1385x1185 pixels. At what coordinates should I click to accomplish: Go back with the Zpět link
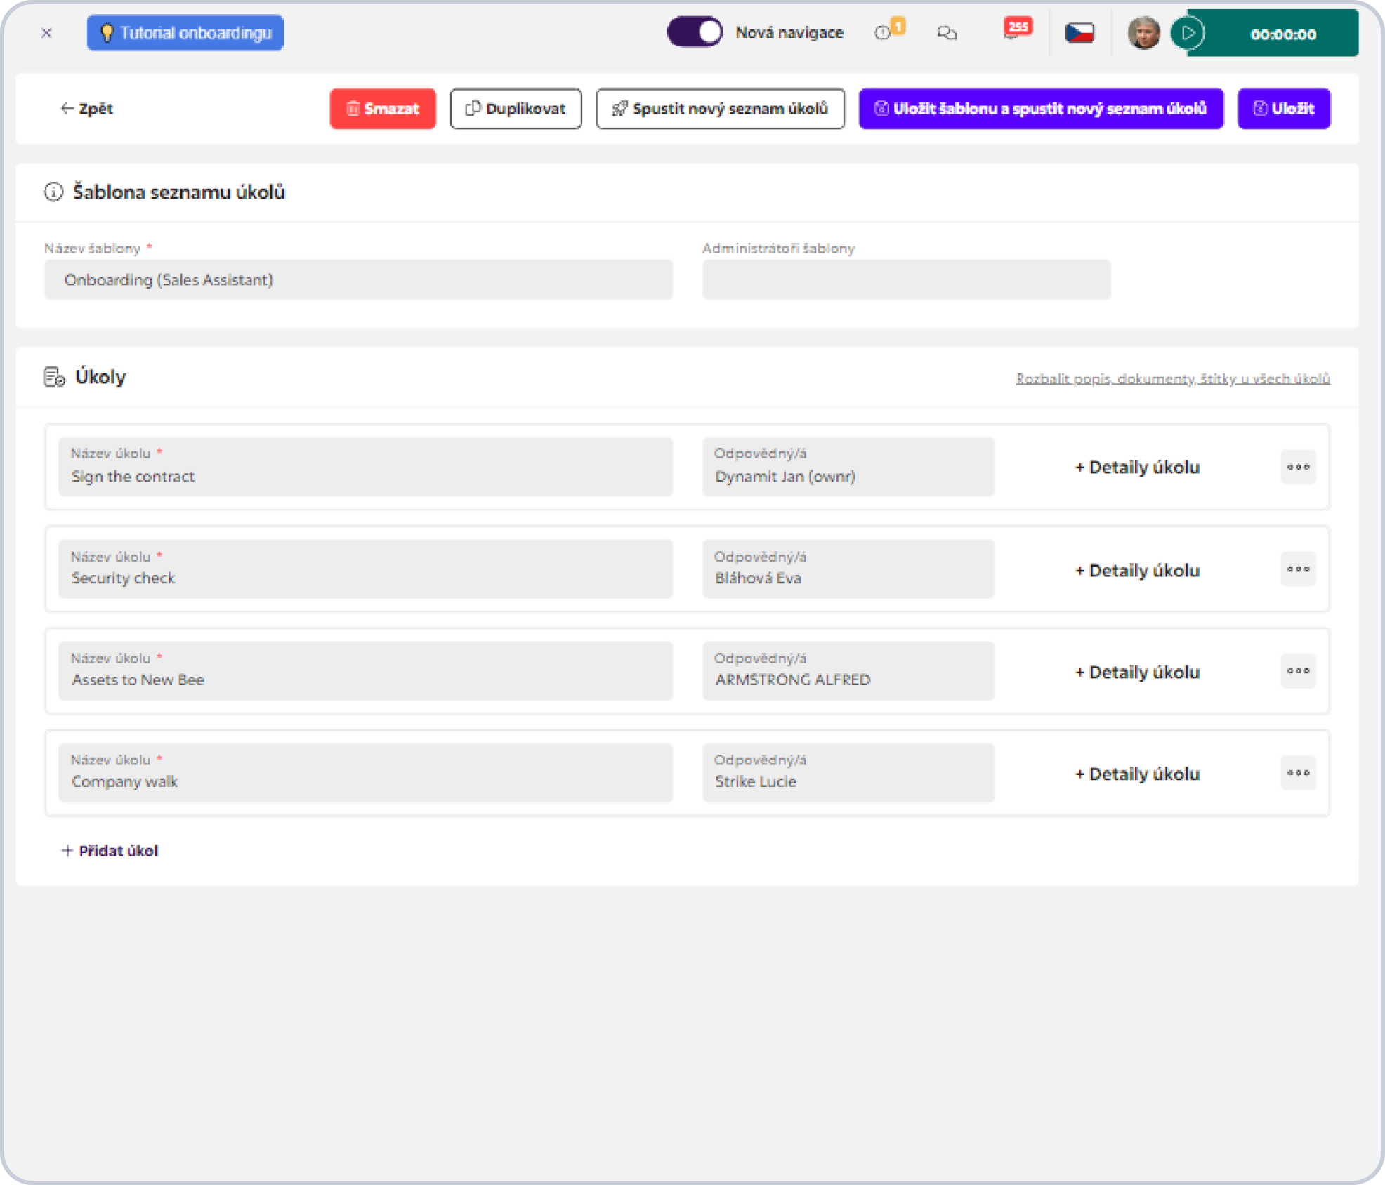click(x=87, y=109)
